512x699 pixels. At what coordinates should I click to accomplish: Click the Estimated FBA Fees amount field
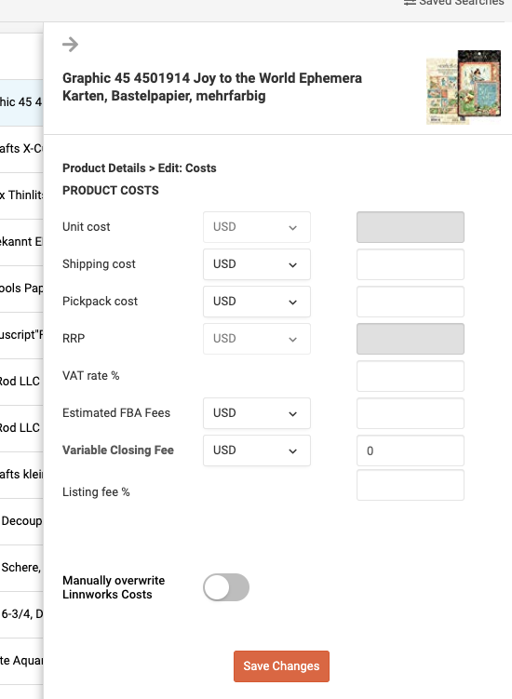411,413
